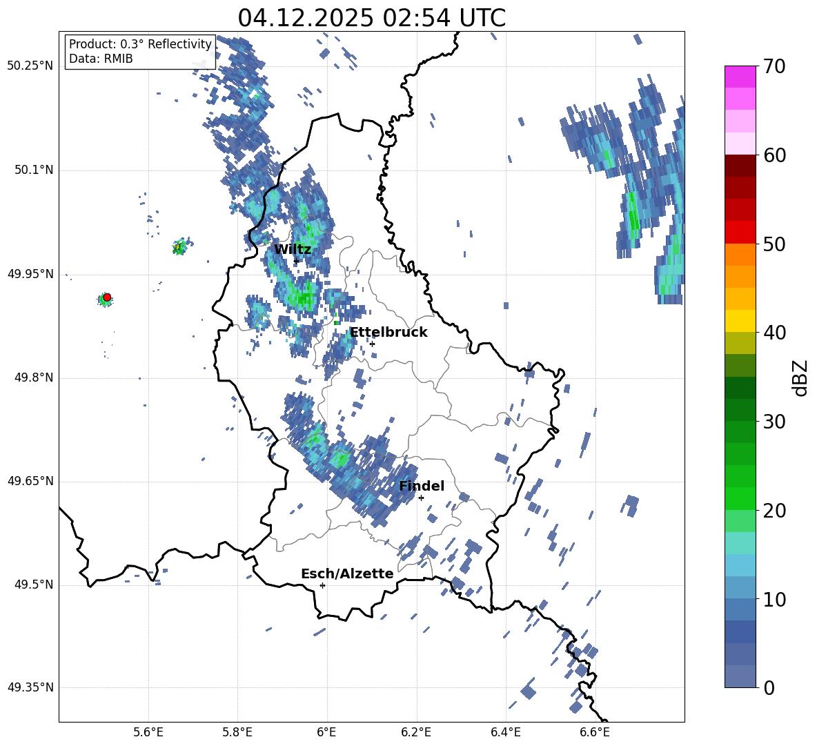Click the timestamp title 04.12.2025 02:54 UTC

tap(371, 18)
